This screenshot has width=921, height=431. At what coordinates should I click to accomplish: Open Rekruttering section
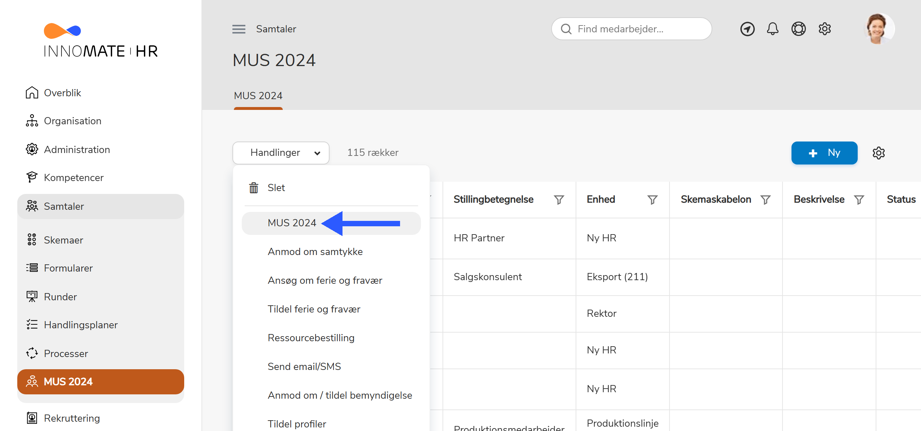pos(101,418)
